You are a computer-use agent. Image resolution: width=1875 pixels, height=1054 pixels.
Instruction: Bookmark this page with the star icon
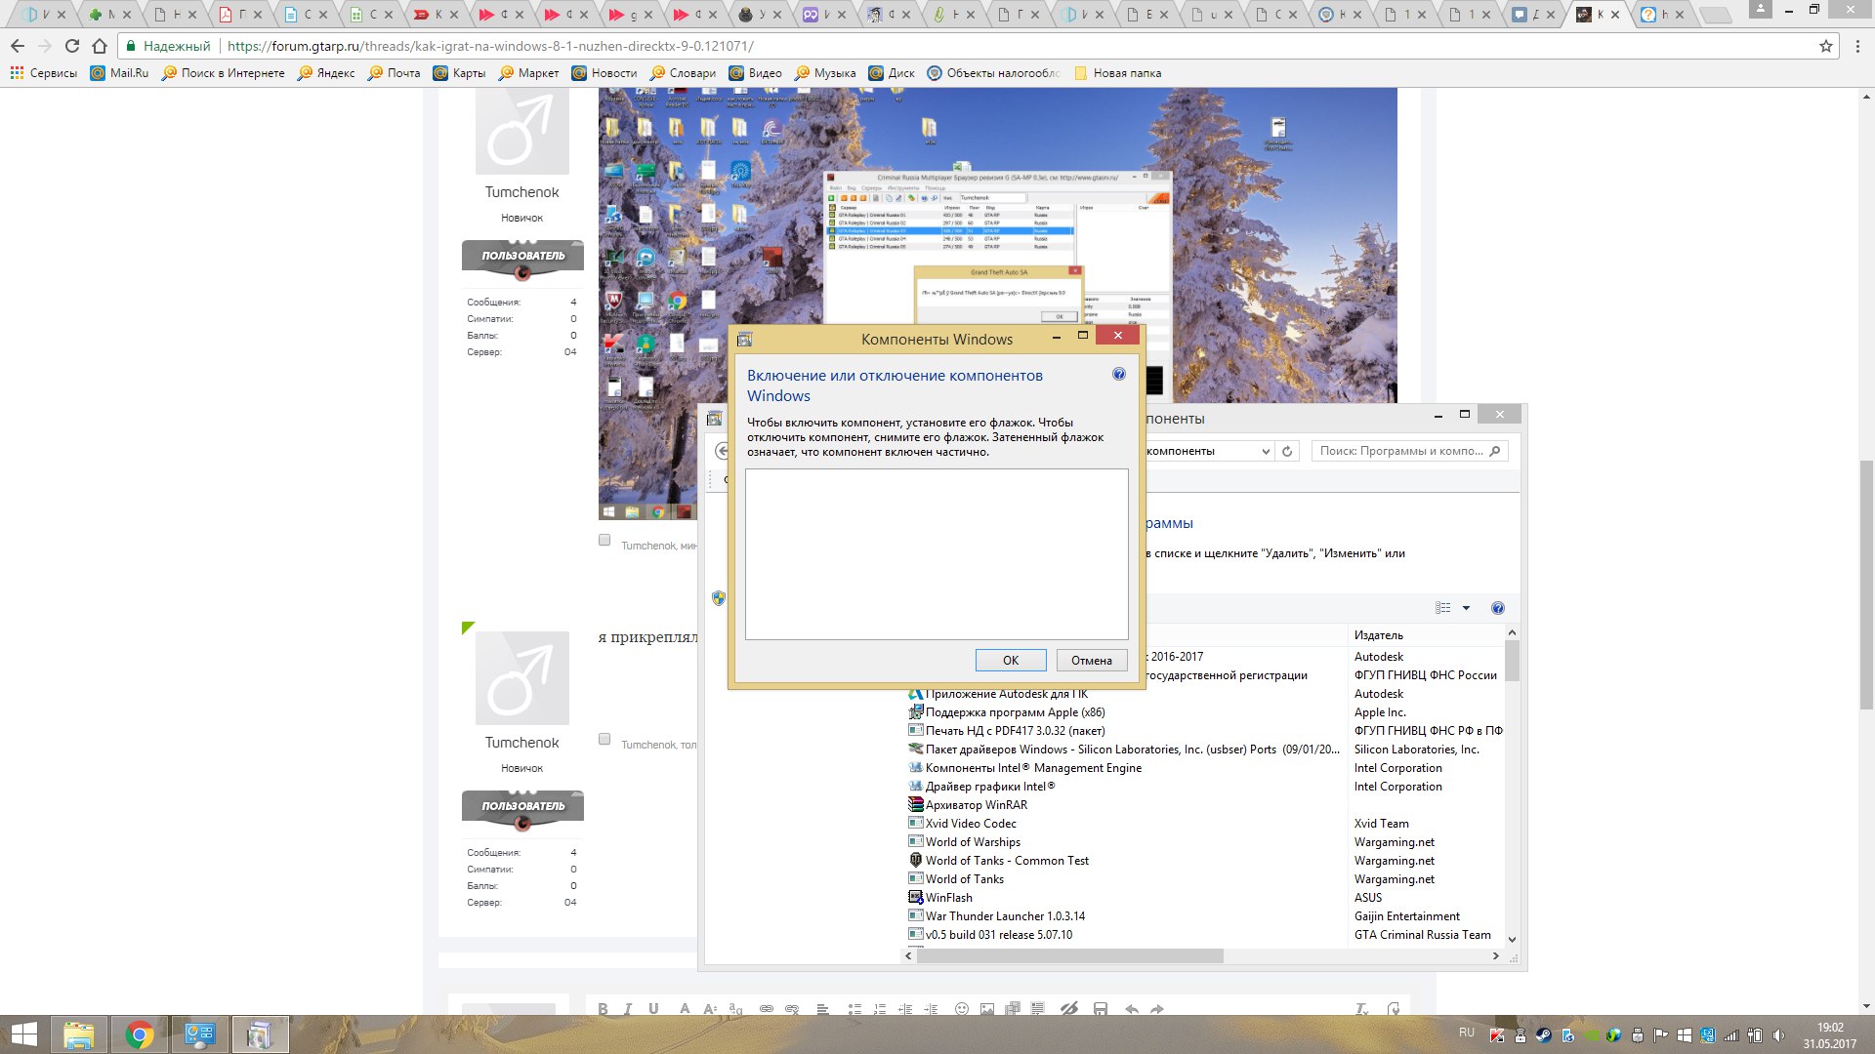click(1825, 46)
